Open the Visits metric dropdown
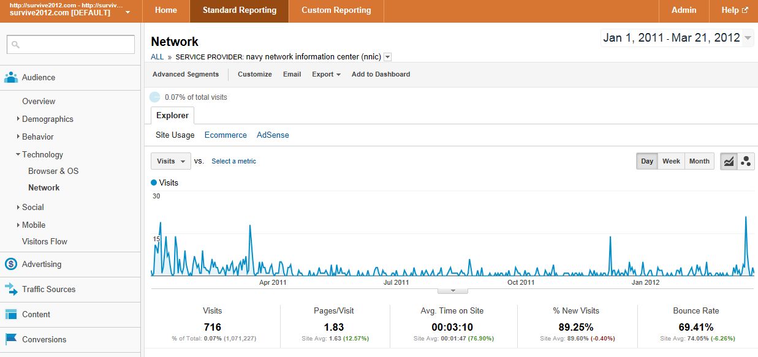The width and height of the screenshot is (758, 357). click(x=171, y=161)
